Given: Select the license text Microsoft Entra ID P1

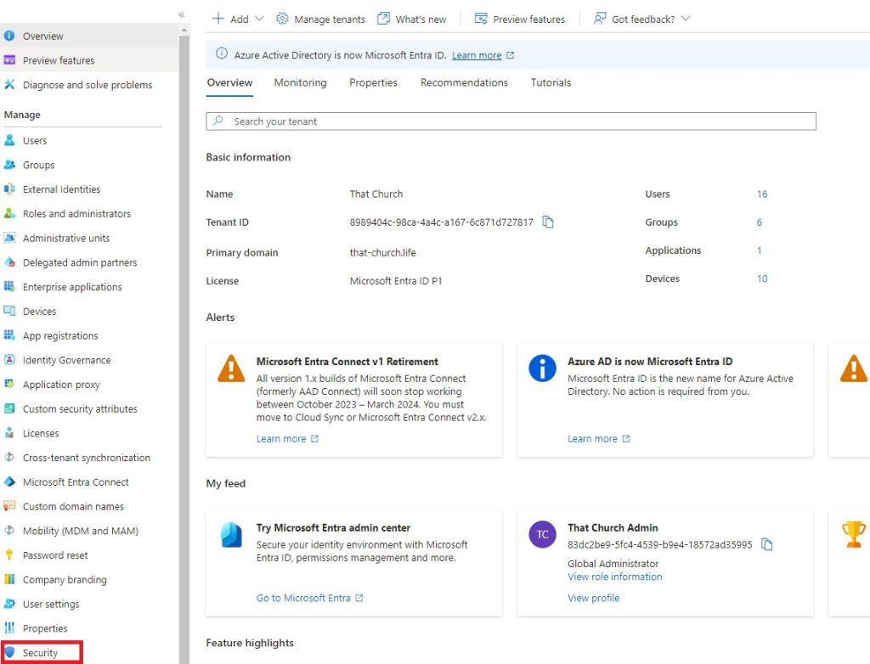Looking at the screenshot, I should [x=396, y=281].
